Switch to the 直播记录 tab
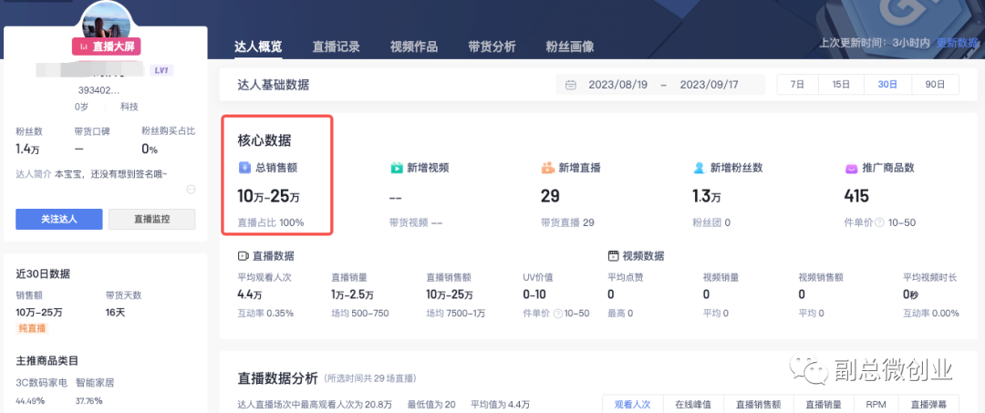 pos(336,46)
